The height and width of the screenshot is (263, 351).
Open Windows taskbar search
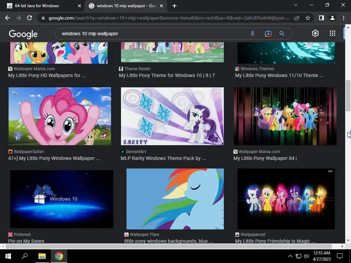point(25,256)
